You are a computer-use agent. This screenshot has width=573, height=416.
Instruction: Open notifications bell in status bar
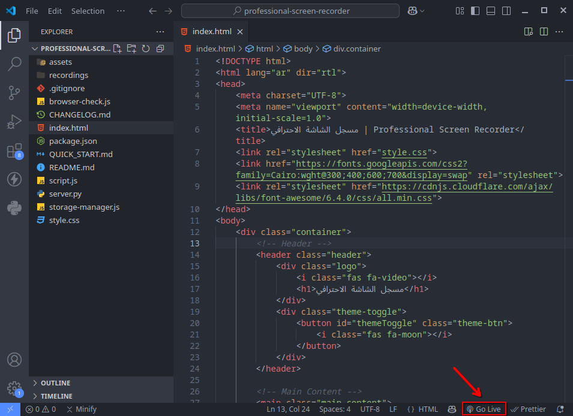(560, 409)
